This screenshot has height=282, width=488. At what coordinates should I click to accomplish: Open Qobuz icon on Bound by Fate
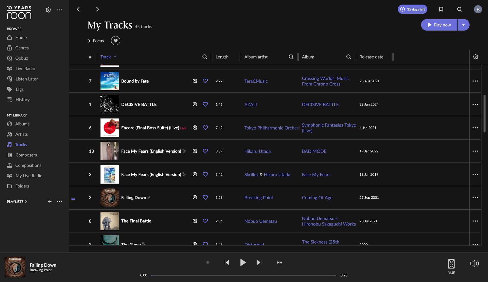tap(195, 81)
